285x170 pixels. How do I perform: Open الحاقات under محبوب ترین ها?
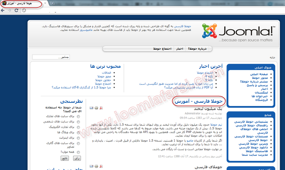coord(106,73)
